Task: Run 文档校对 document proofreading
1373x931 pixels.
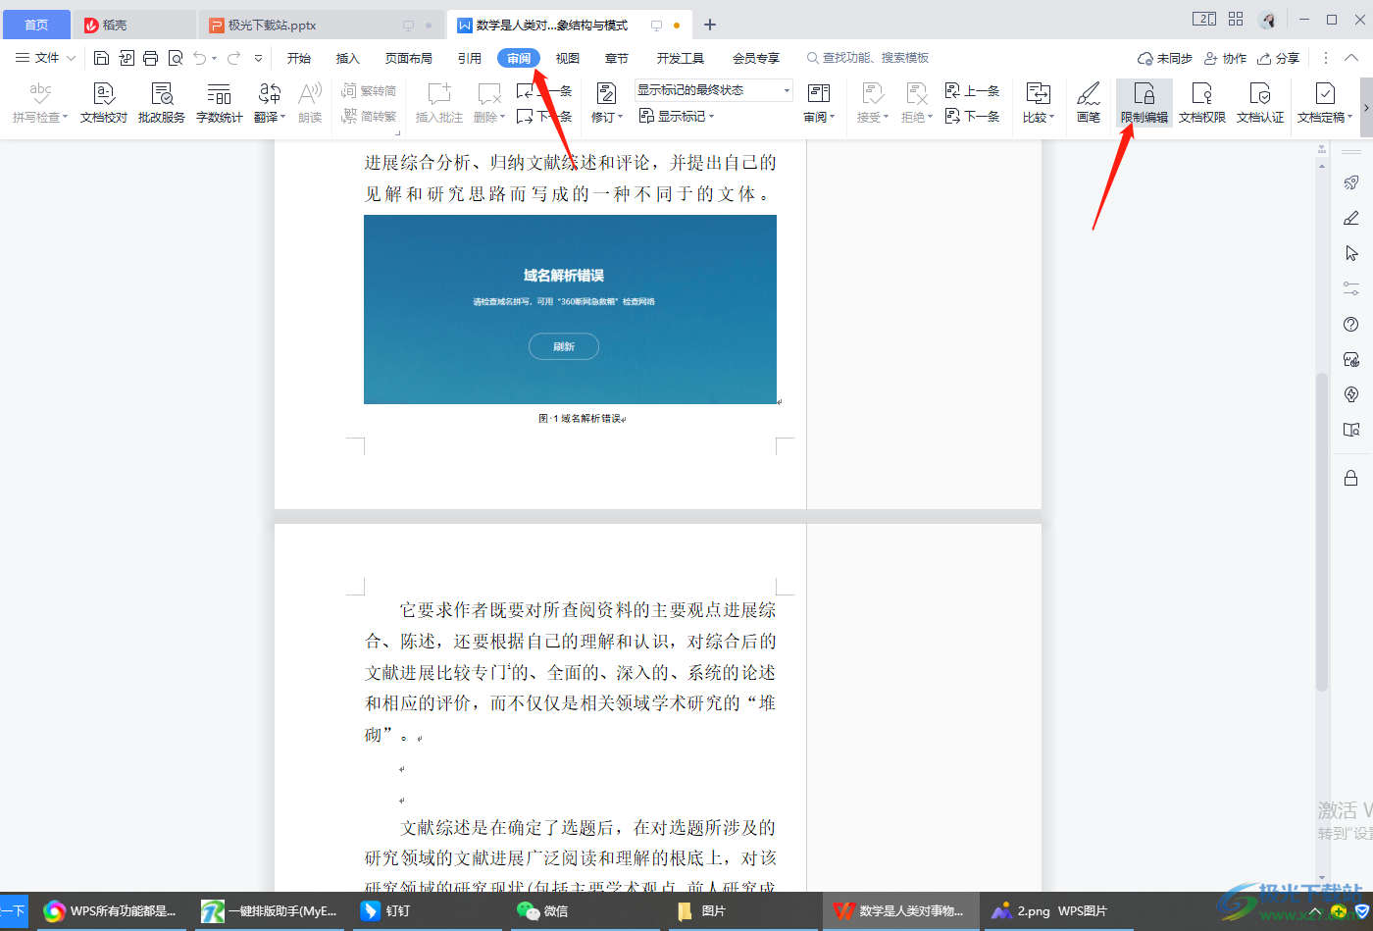Action: coord(104,103)
